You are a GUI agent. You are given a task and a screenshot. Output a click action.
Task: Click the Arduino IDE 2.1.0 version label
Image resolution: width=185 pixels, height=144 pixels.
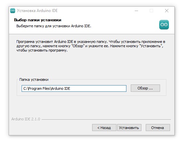click(26, 119)
